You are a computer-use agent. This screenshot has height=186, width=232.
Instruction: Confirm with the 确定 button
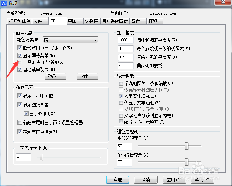pyautogui.click(x=118, y=180)
